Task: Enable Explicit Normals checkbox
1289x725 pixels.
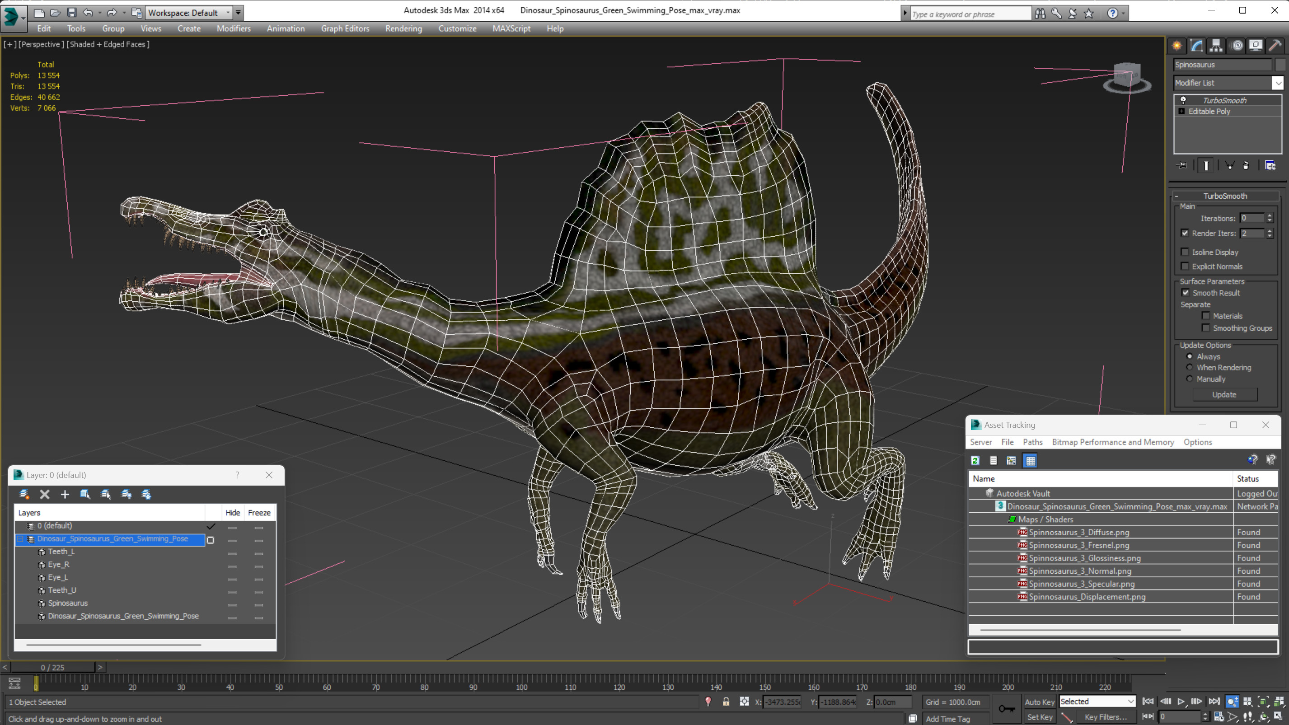Action: pyautogui.click(x=1185, y=266)
